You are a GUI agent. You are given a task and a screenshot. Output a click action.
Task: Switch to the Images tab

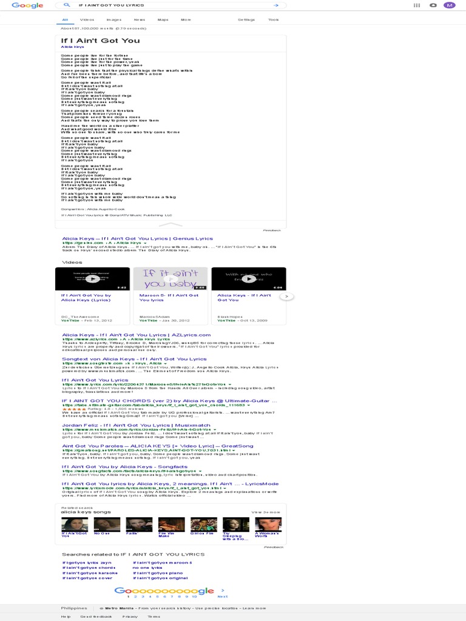tap(113, 19)
